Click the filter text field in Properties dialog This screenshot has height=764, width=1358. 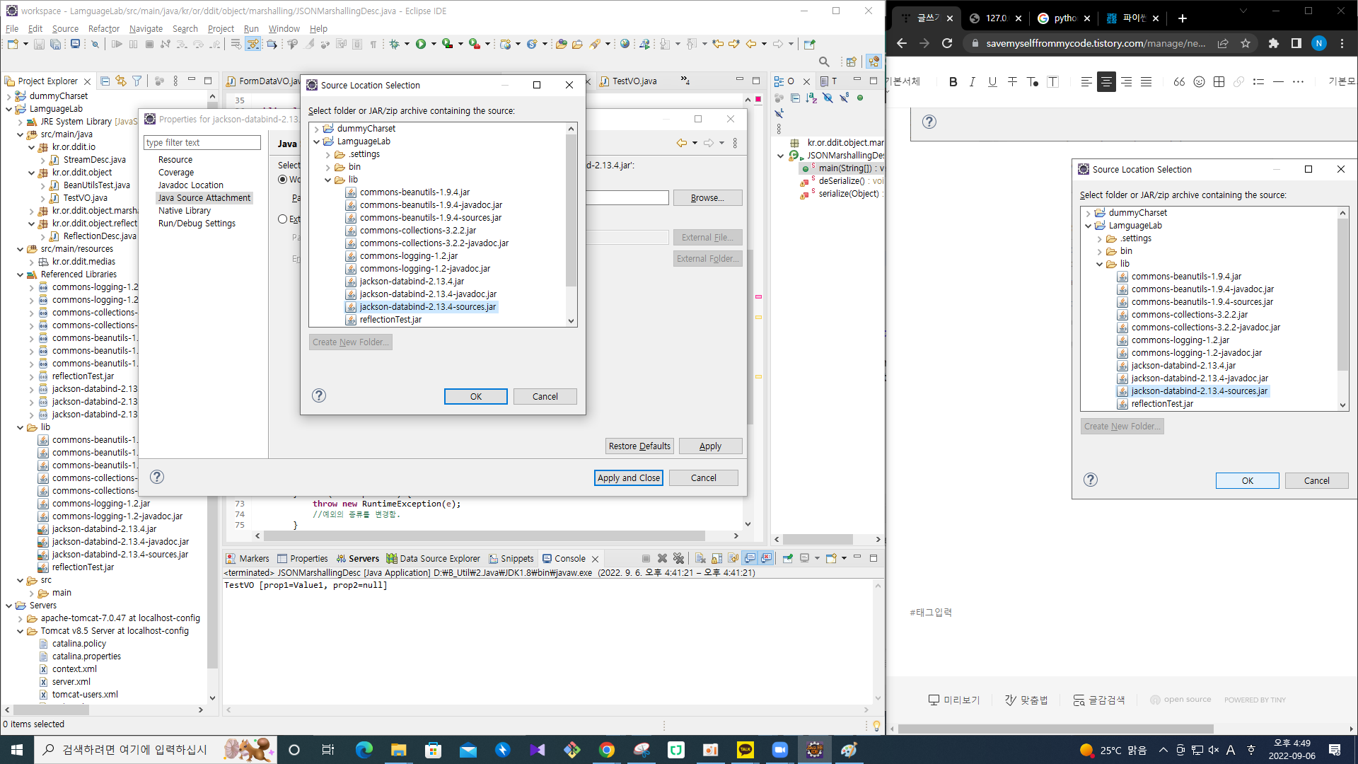point(202,142)
